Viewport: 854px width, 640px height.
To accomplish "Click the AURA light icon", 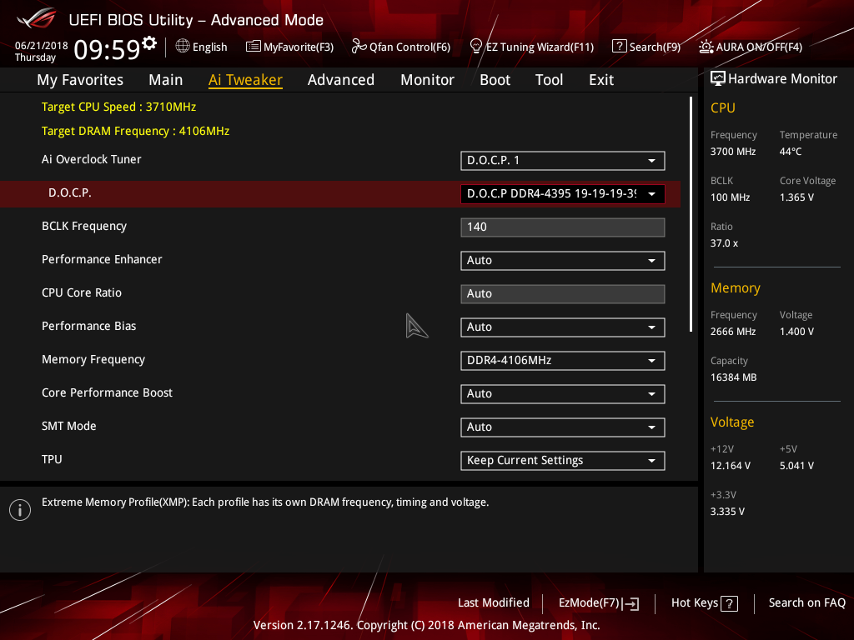I will click(706, 47).
